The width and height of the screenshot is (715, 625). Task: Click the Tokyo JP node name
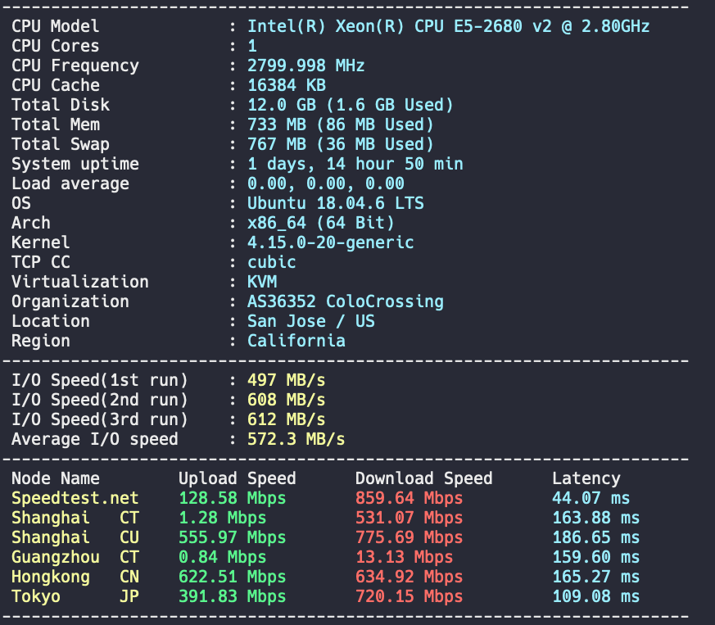tap(75, 596)
